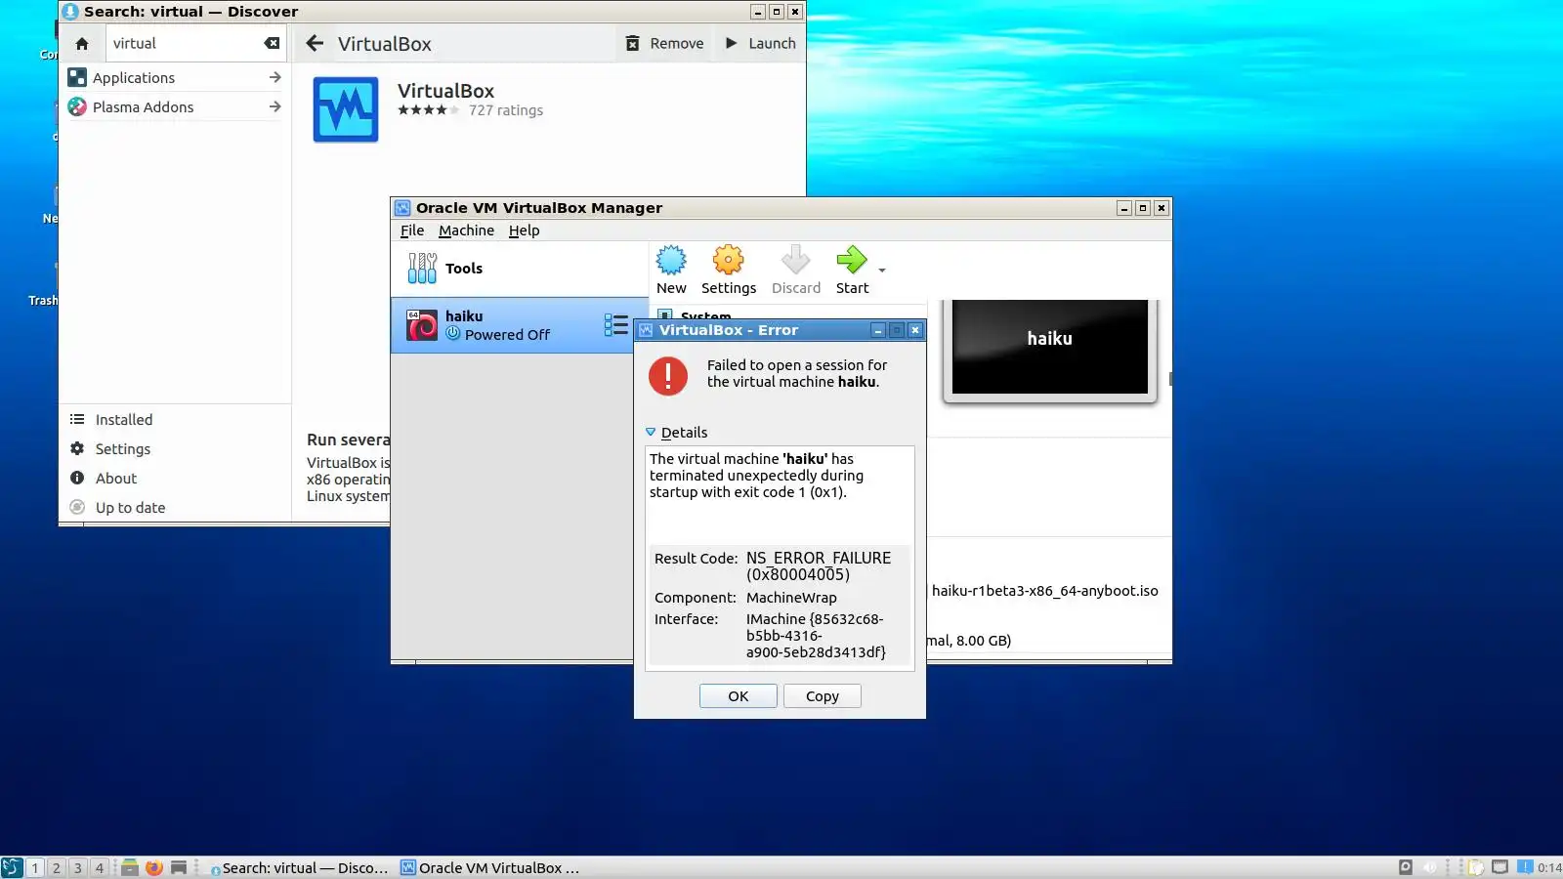The image size is (1563, 879).
Task: Click the New machine toolbar icon
Action: click(671, 261)
